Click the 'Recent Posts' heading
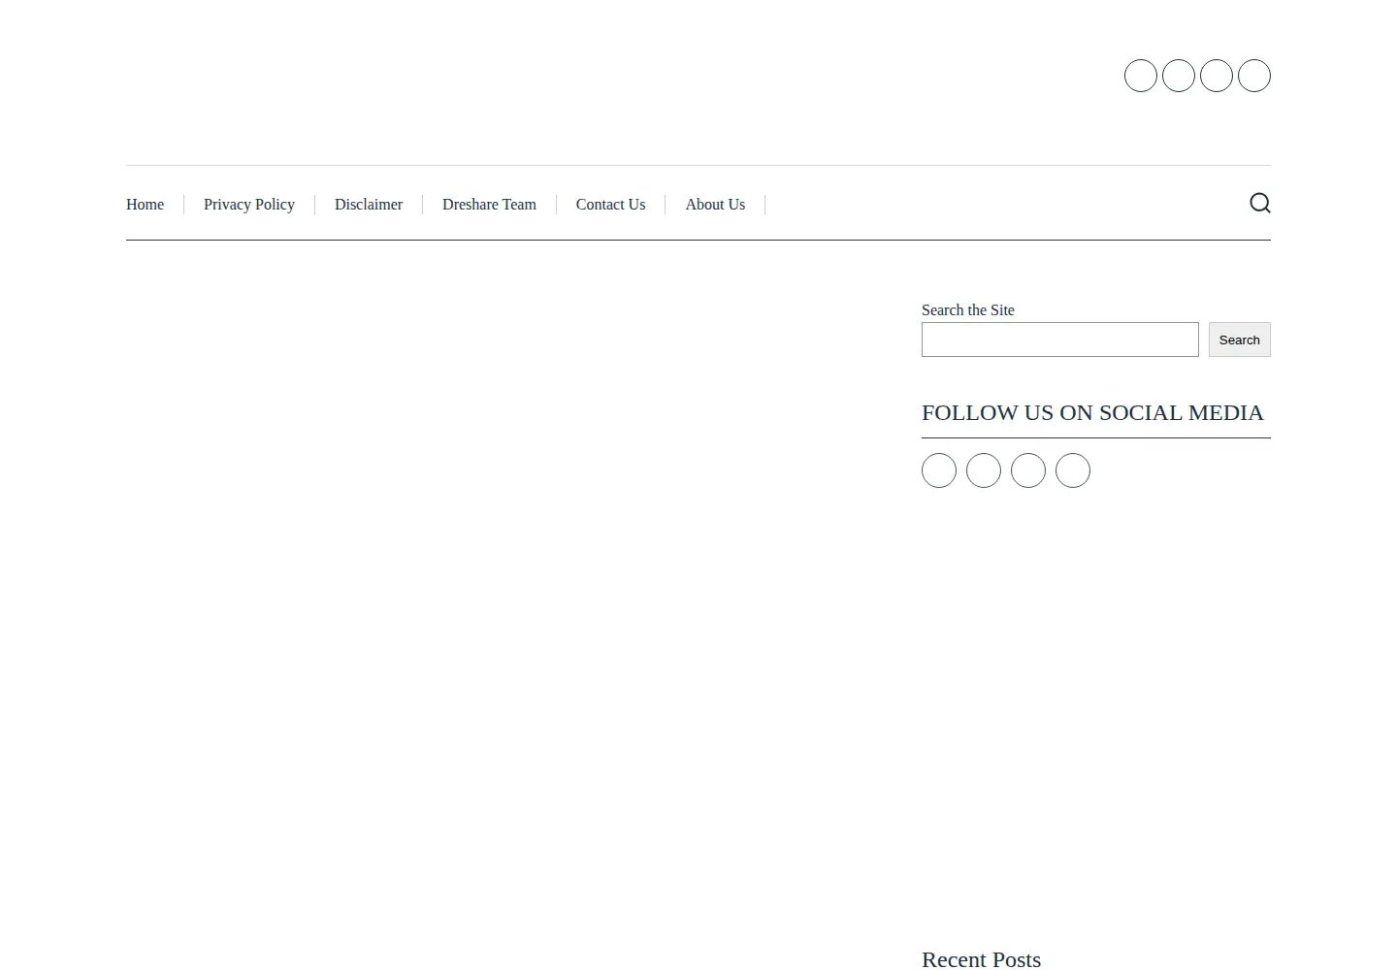1397x970 pixels. coord(981,959)
